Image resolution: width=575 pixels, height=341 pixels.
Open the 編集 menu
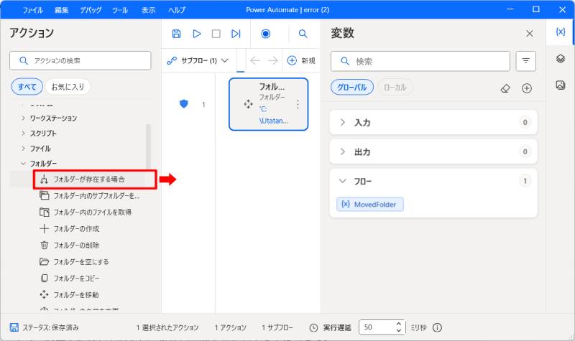(x=61, y=10)
